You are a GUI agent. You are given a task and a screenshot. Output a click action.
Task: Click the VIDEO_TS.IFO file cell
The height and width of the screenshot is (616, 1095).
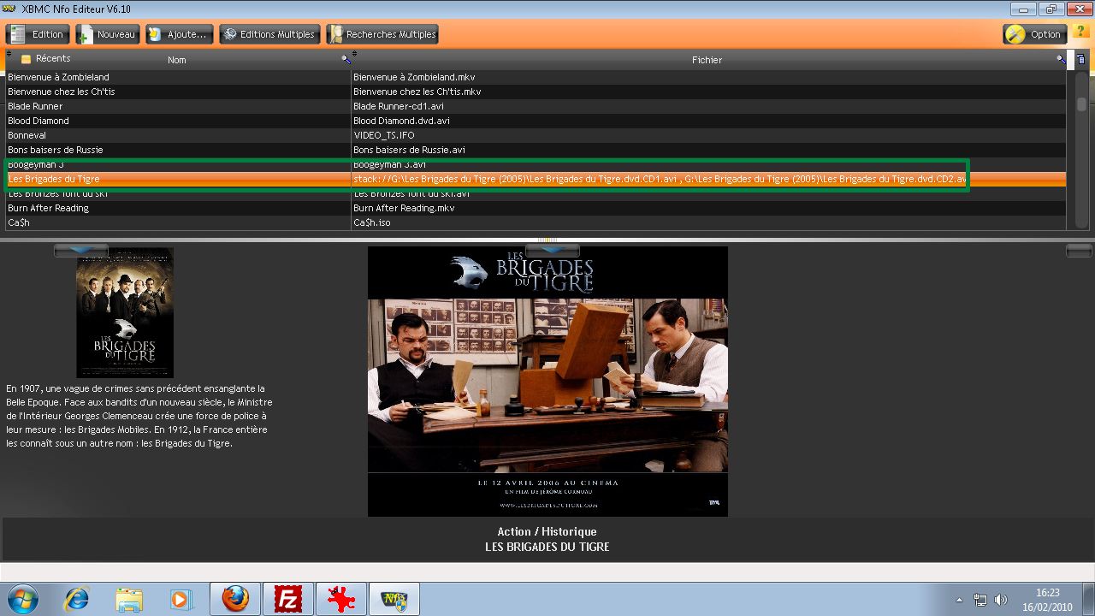point(708,135)
